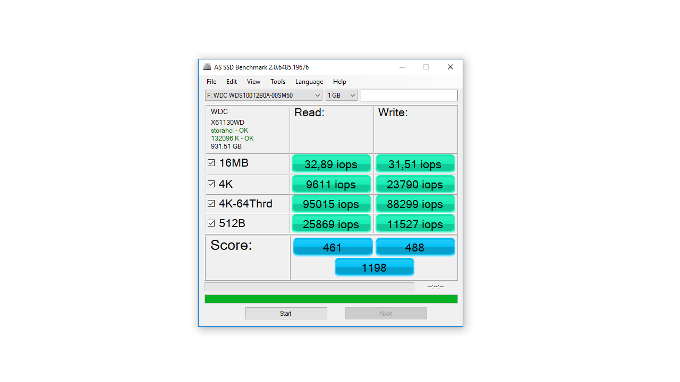Screen dimensions: 680x382
Task: Uncheck the 16MB test checkbox
Action: click(211, 163)
